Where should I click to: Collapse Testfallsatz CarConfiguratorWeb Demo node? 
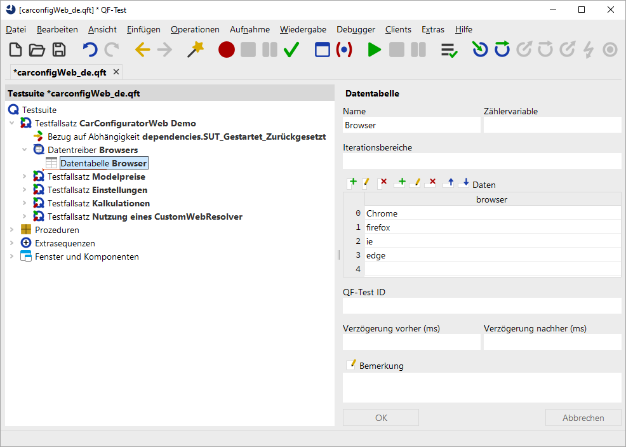(x=12, y=123)
